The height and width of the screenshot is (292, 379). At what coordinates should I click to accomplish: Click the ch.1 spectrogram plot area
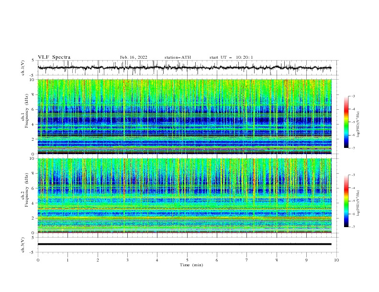(184, 116)
